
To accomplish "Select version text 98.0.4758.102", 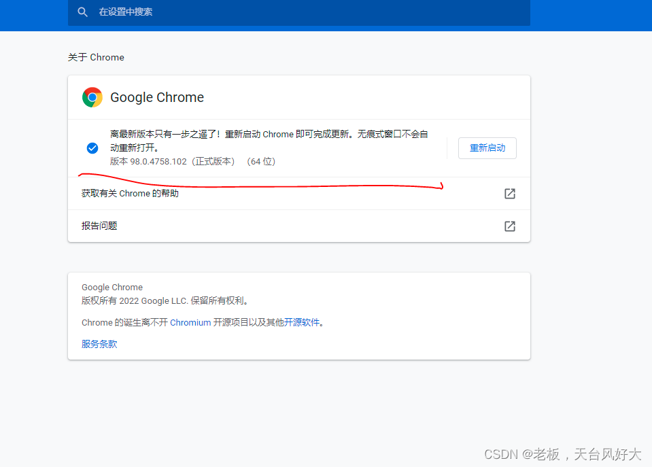I will pyautogui.click(x=158, y=162).
